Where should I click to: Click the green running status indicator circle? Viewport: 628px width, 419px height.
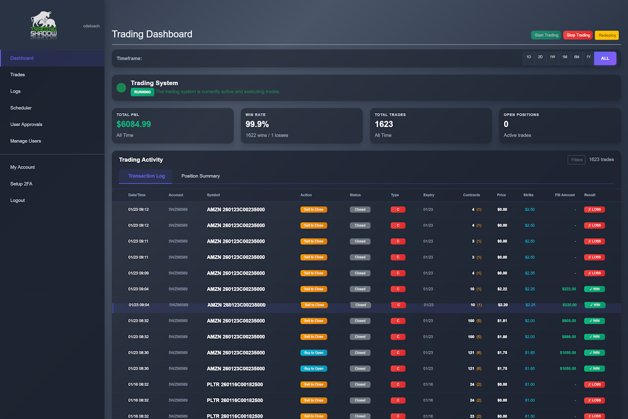pos(121,87)
